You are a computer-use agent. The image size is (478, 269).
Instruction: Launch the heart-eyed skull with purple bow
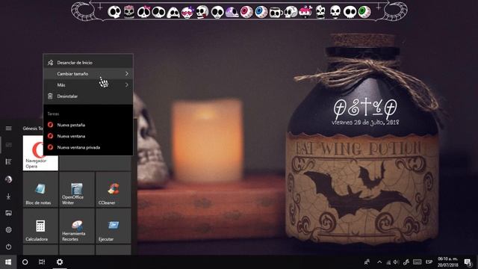[187, 13]
